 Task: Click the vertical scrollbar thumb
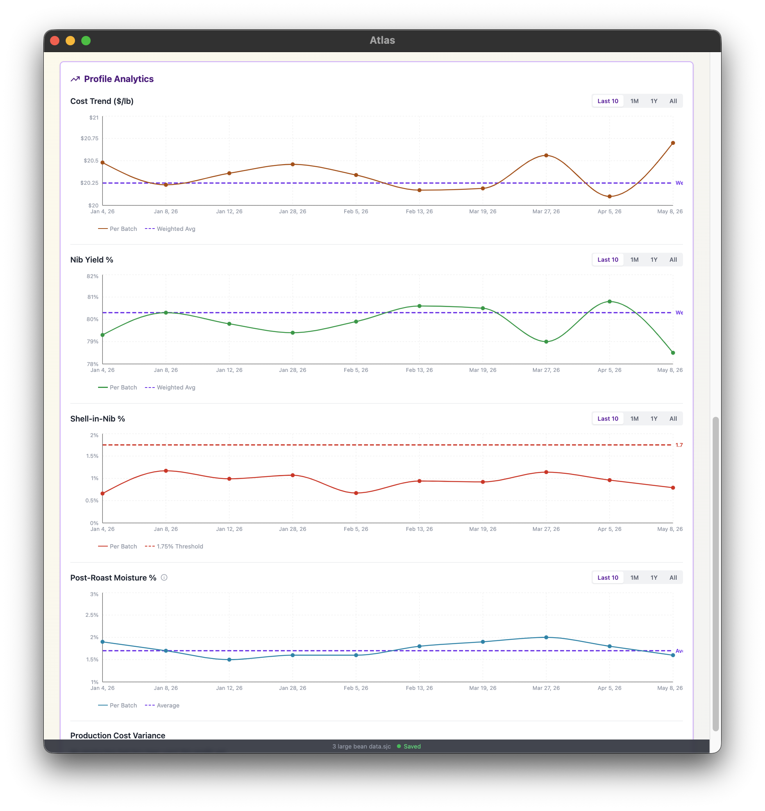coord(715,571)
